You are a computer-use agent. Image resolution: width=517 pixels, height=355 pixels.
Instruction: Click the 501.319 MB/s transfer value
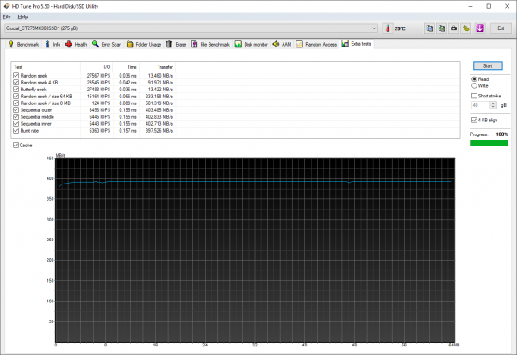pyautogui.click(x=159, y=103)
